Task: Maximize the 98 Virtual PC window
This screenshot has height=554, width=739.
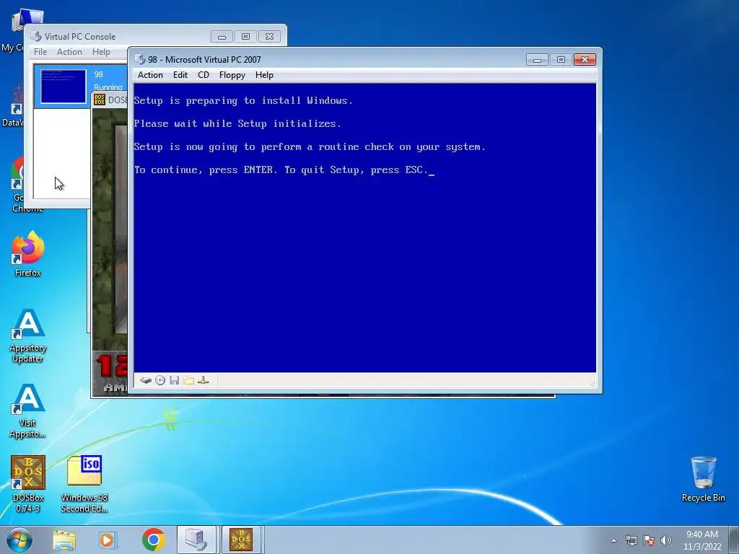Action: click(560, 59)
